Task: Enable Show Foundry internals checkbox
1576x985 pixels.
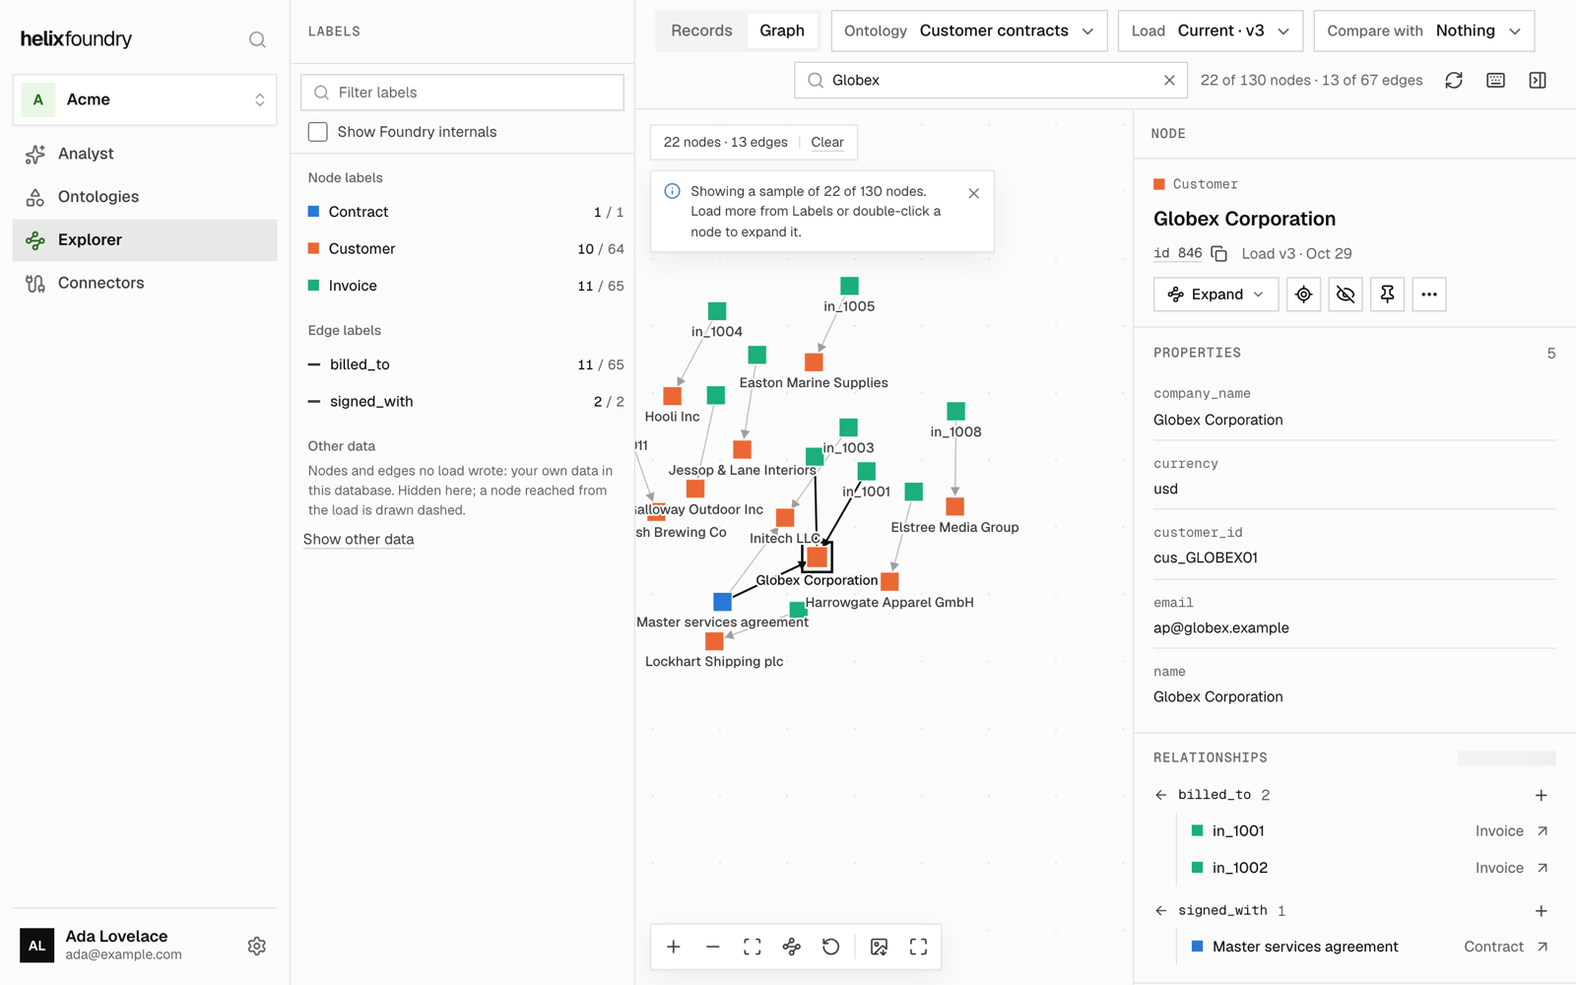Action: pyautogui.click(x=317, y=132)
